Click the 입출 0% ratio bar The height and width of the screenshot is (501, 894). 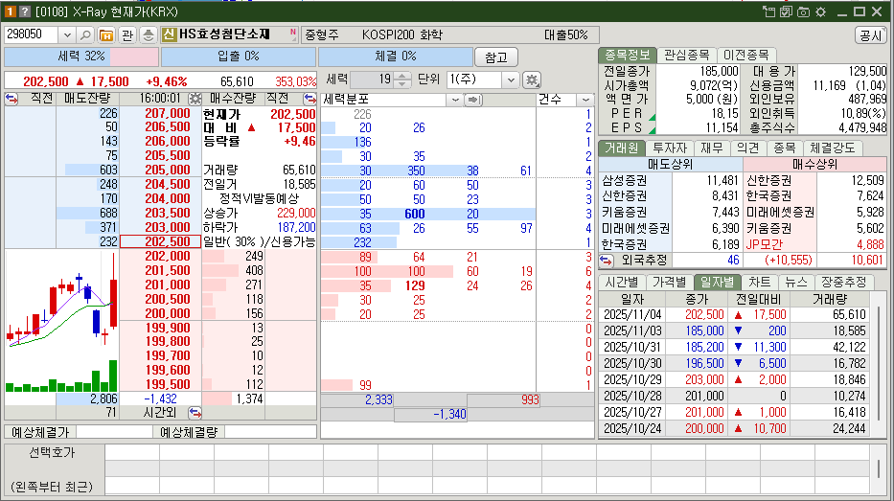coord(239,57)
